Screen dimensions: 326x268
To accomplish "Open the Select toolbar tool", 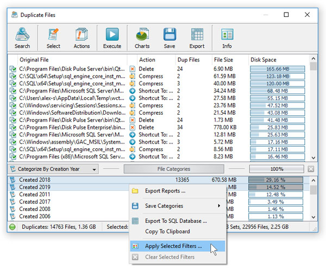I will [x=53, y=38].
